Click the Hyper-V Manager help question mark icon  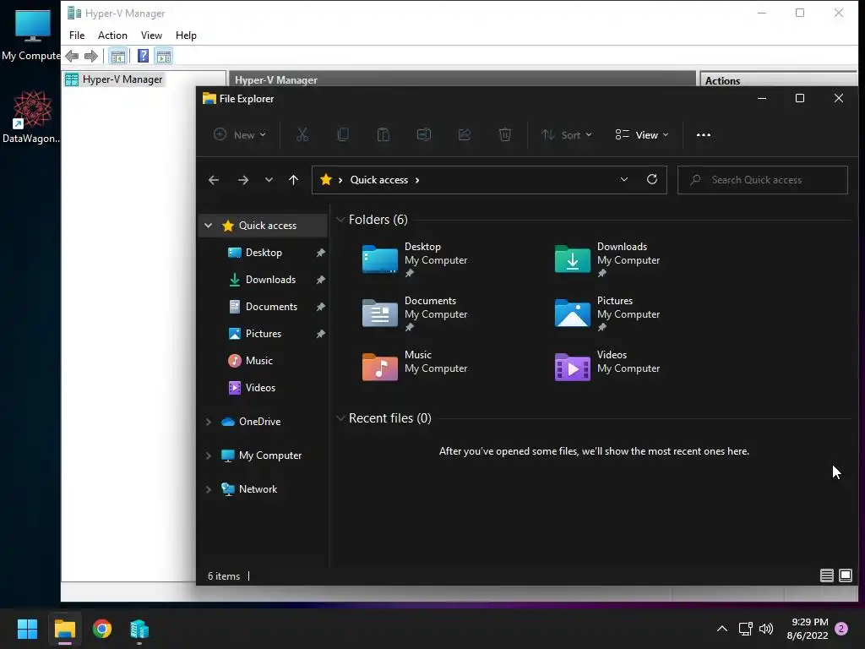point(143,56)
